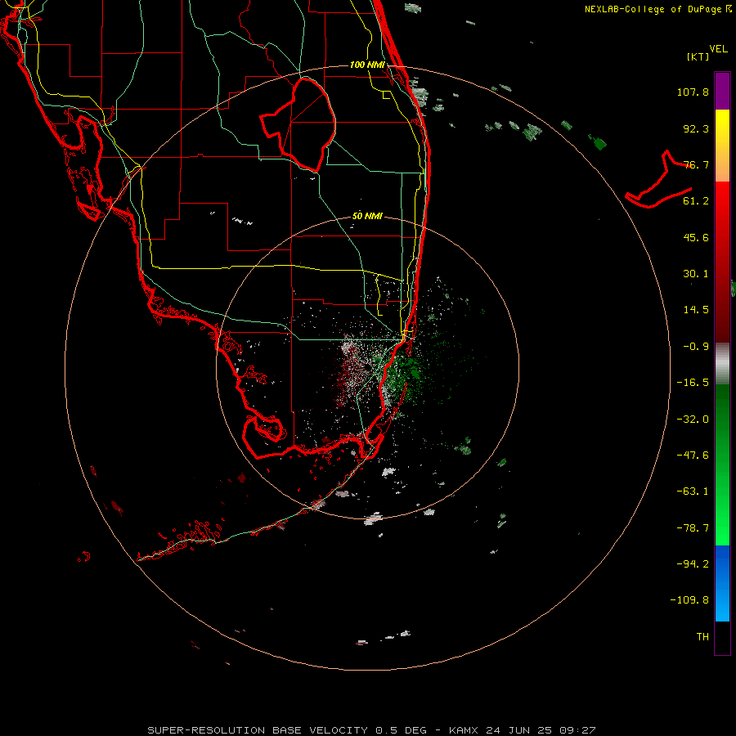The width and height of the screenshot is (736, 736).
Task: Click the TH legend label
Action: click(x=702, y=637)
